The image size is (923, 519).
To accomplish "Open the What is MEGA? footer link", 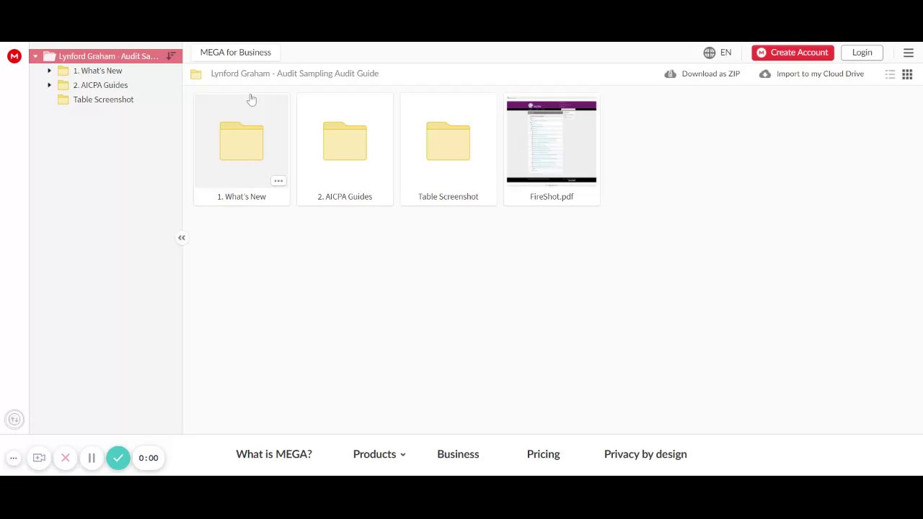I will tap(274, 454).
